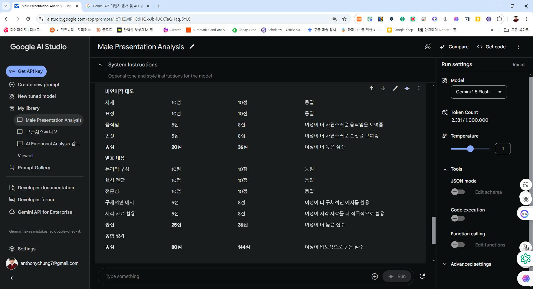Open the Compare mode

[x=454, y=47]
